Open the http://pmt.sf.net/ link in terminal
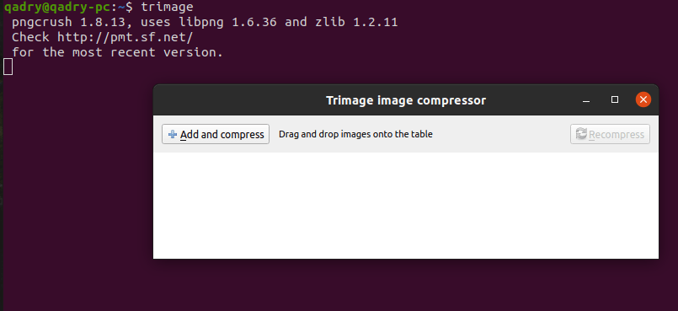The image size is (678, 311). click(125, 37)
